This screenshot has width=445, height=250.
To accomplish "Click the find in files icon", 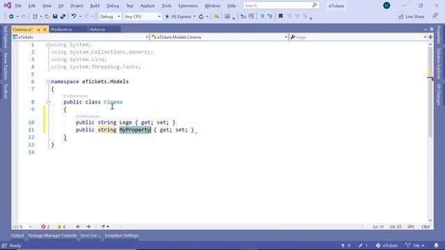I will (x=216, y=17).
